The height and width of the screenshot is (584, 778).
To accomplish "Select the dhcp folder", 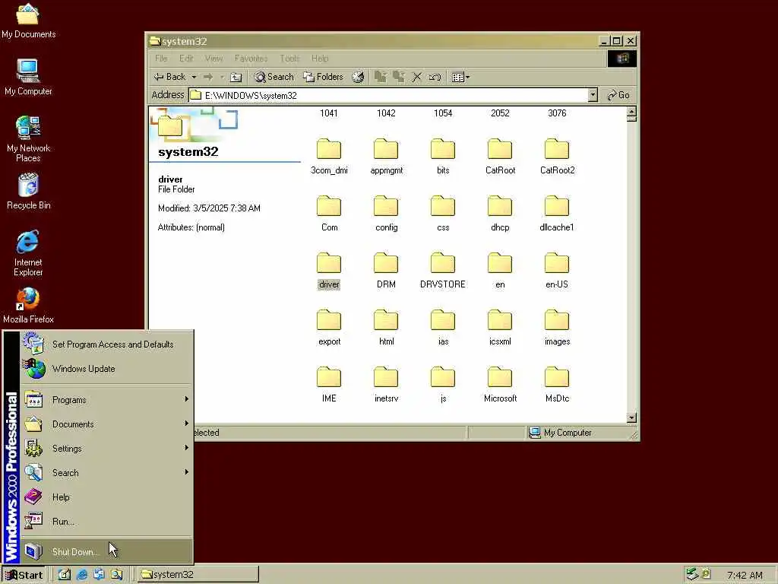I will click(500, 214).
